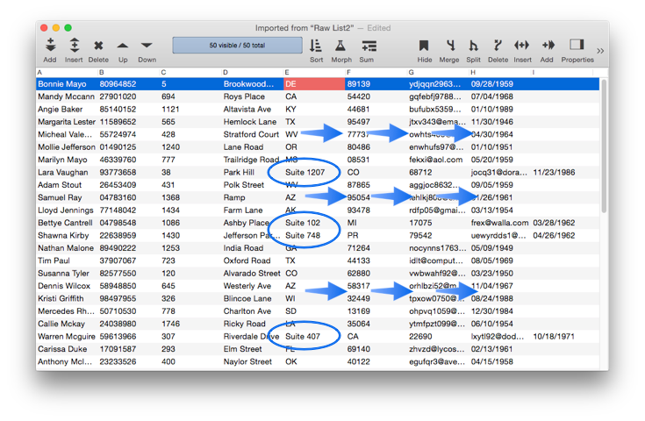Screen dimensions: 645x421
Task: Click the Westerly Ave cell
Action: 252,286
